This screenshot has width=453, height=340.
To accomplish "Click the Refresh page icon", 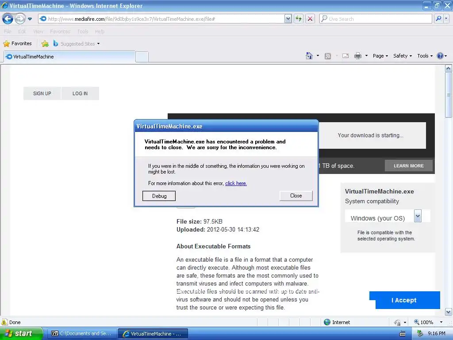I will point(299,19).
